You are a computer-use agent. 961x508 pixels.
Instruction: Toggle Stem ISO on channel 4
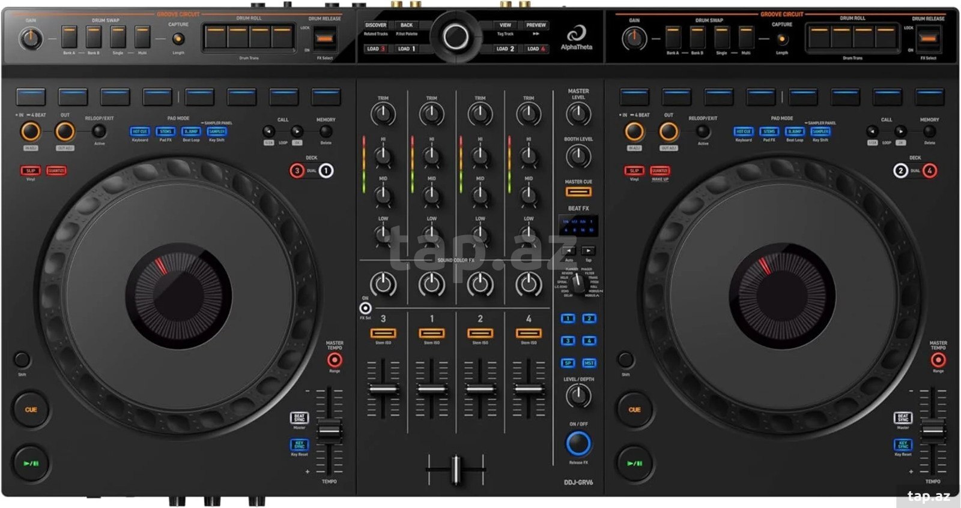pos(529,333)
